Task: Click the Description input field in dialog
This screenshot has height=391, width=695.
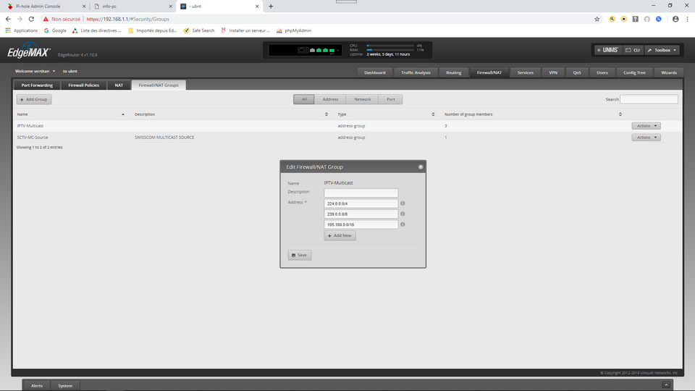Action: point(361,193)
